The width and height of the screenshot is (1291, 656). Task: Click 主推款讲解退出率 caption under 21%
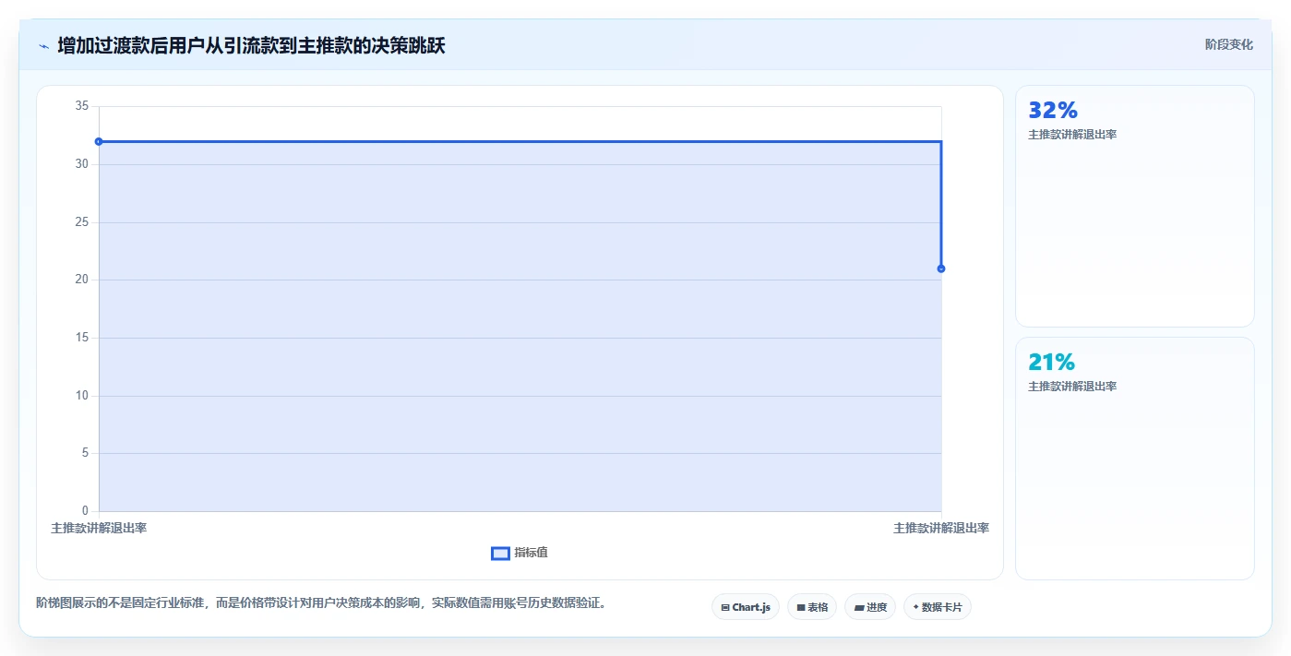(1072, 387)
